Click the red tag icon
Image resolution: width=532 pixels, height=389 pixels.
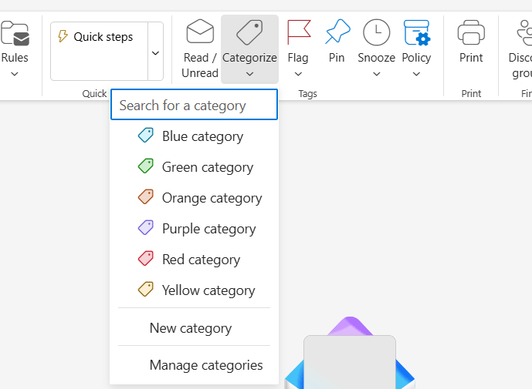tap(146, 258)
